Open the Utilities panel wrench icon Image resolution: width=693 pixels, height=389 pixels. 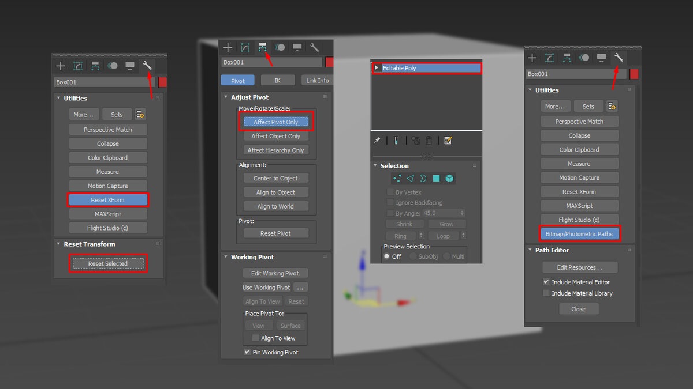[x=619, y=57]
